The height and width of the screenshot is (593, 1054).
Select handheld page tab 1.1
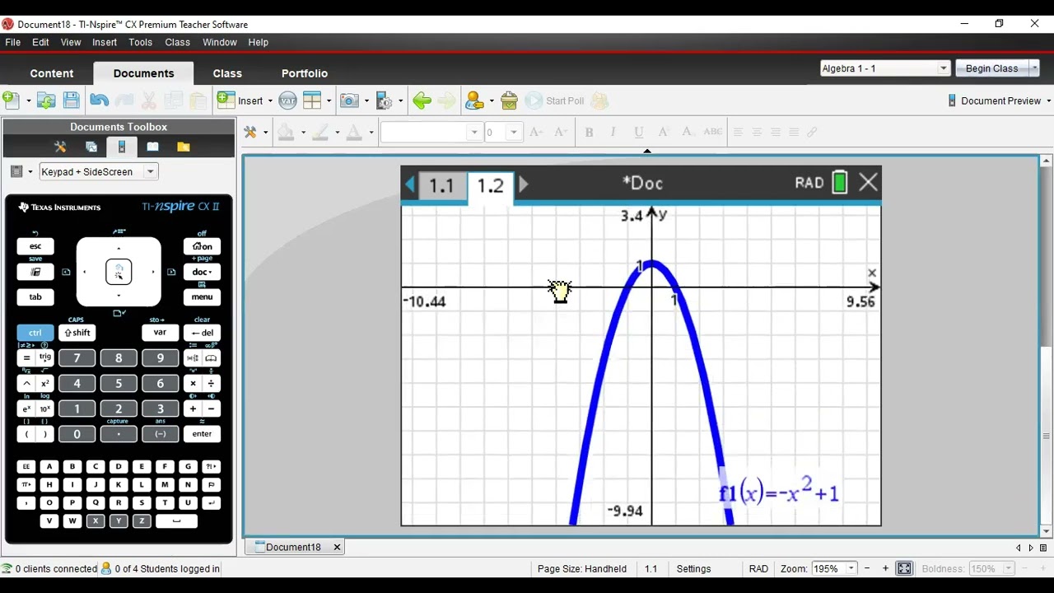coord(441,185)
